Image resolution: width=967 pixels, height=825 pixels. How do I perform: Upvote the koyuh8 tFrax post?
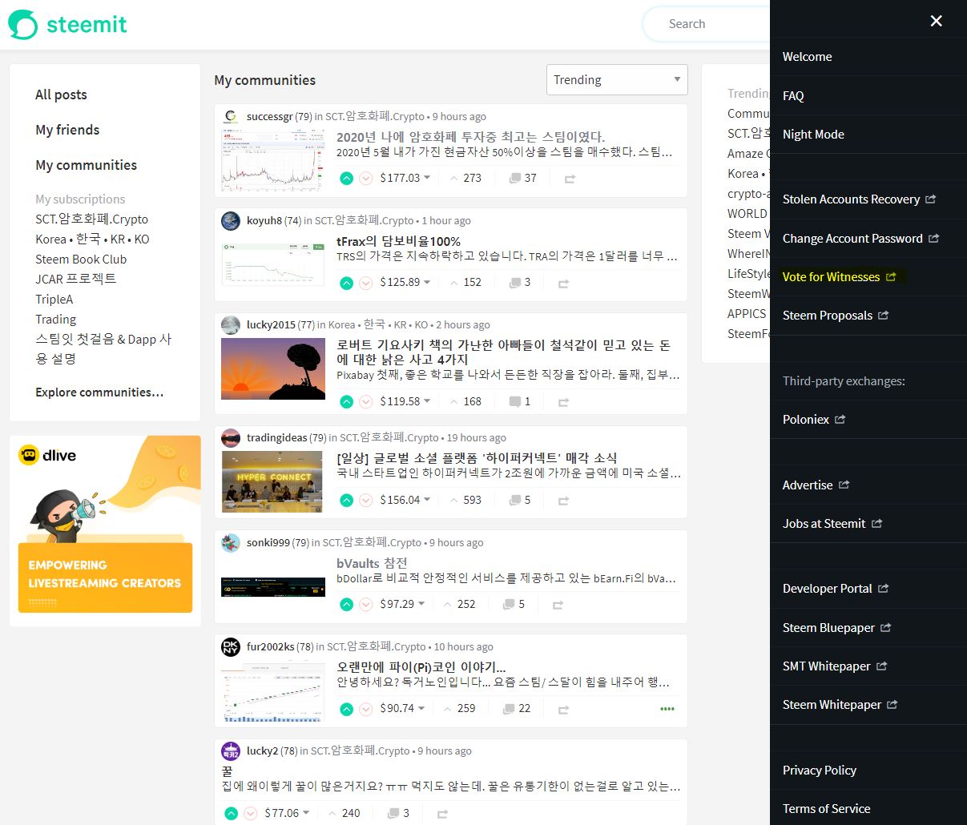[x=346, y=282]
